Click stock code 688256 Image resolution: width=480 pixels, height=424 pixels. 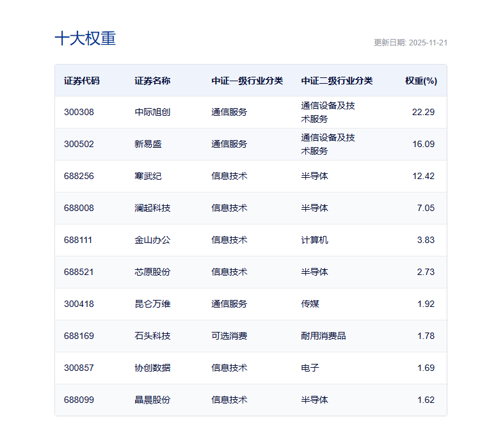coord(79,176)
